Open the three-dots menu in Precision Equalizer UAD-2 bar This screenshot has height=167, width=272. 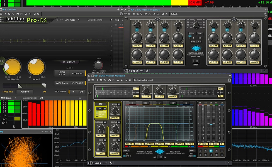pos(142,71)
